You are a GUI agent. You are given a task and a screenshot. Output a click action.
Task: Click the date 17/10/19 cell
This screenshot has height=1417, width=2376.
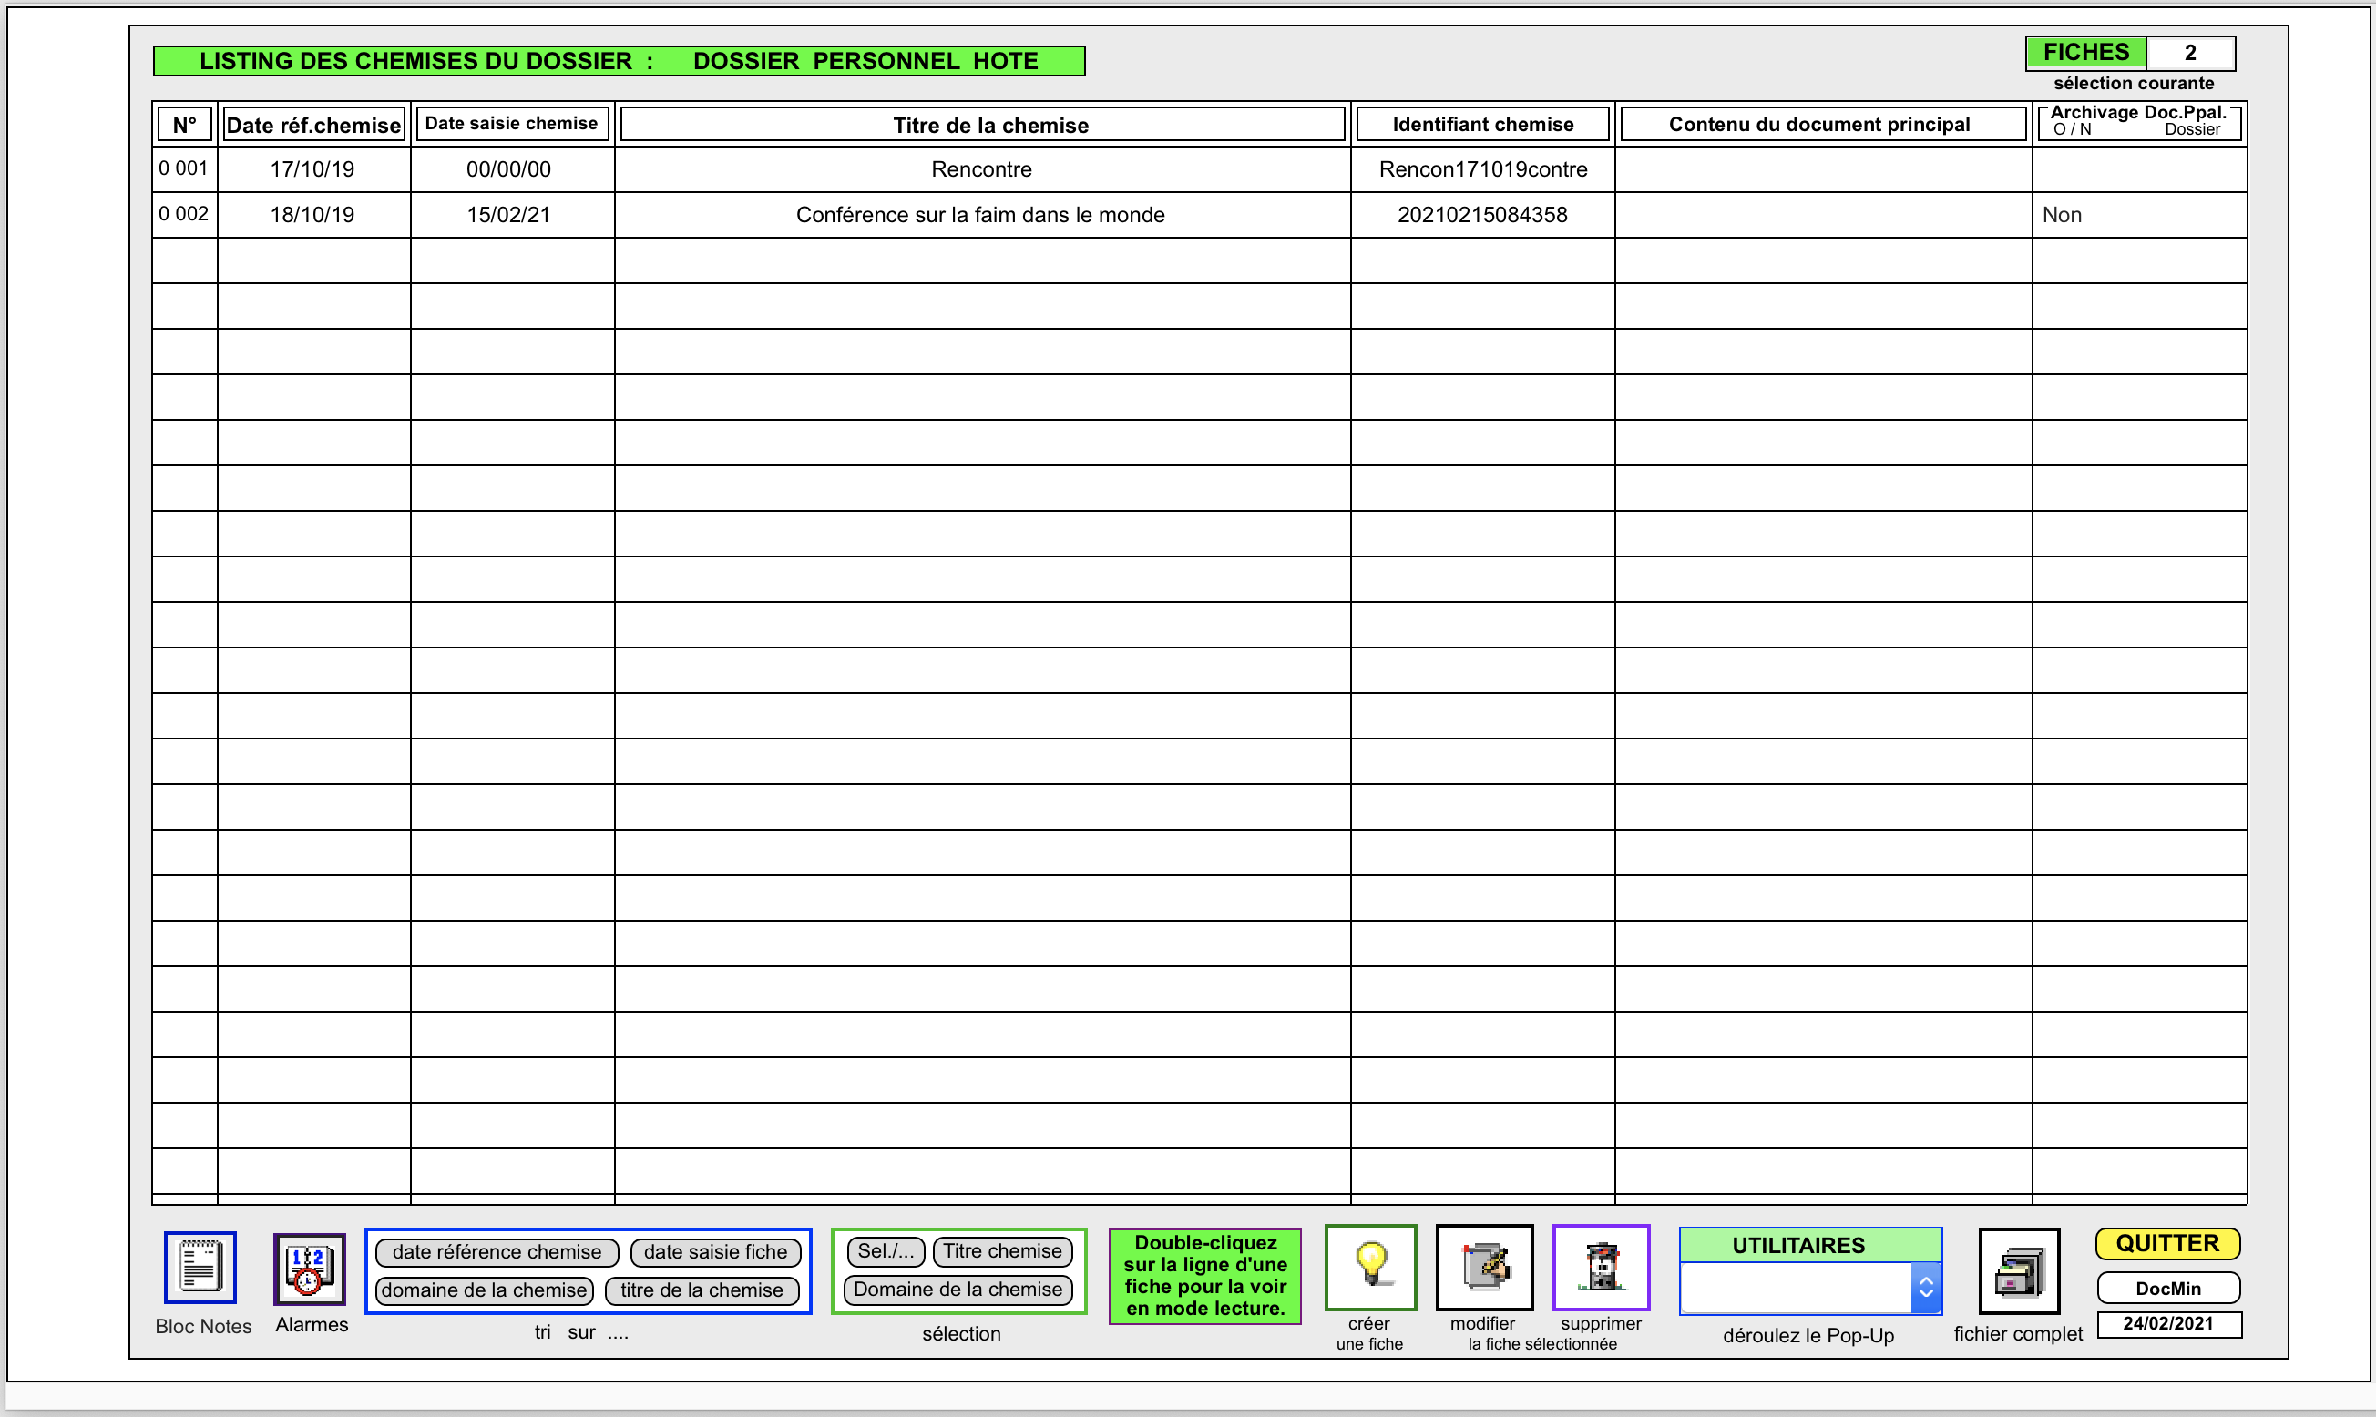point(312,169)
